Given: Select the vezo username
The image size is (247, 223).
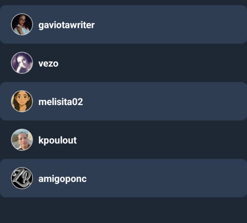Looking at the screenshot, I should (x=48, y=63).
